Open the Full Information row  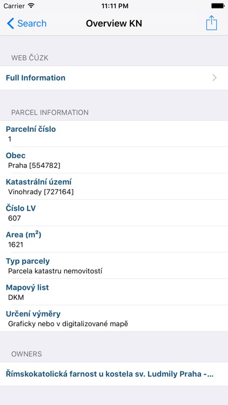tap(114, 78)
